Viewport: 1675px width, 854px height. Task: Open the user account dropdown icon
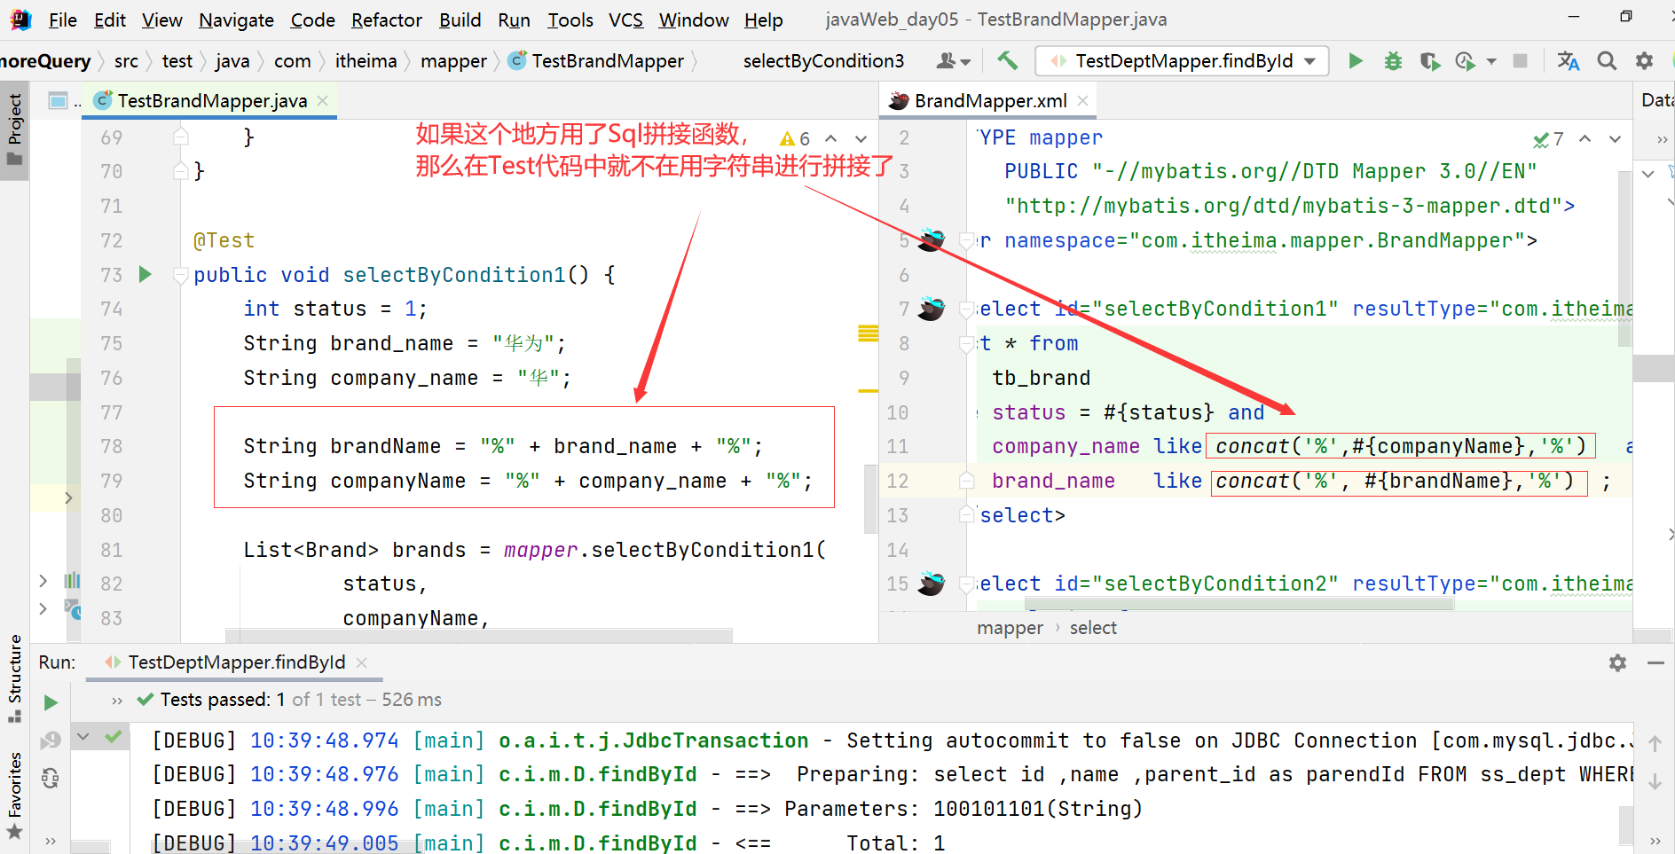point(953,60)
